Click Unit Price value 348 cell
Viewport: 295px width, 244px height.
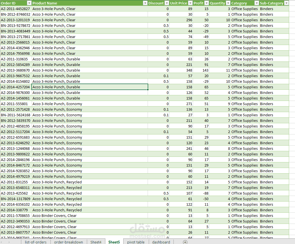(x=181, y=70)
